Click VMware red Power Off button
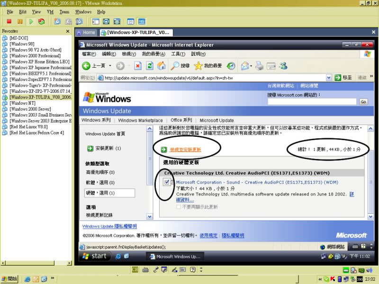Screen dimensions: 379x284 [9, 21]
